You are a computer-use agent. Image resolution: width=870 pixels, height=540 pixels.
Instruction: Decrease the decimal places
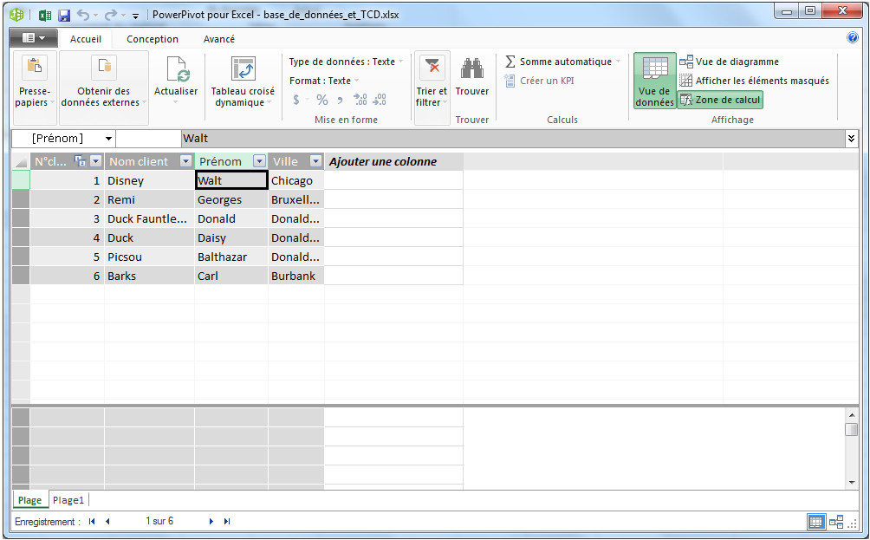pos(380,100)
